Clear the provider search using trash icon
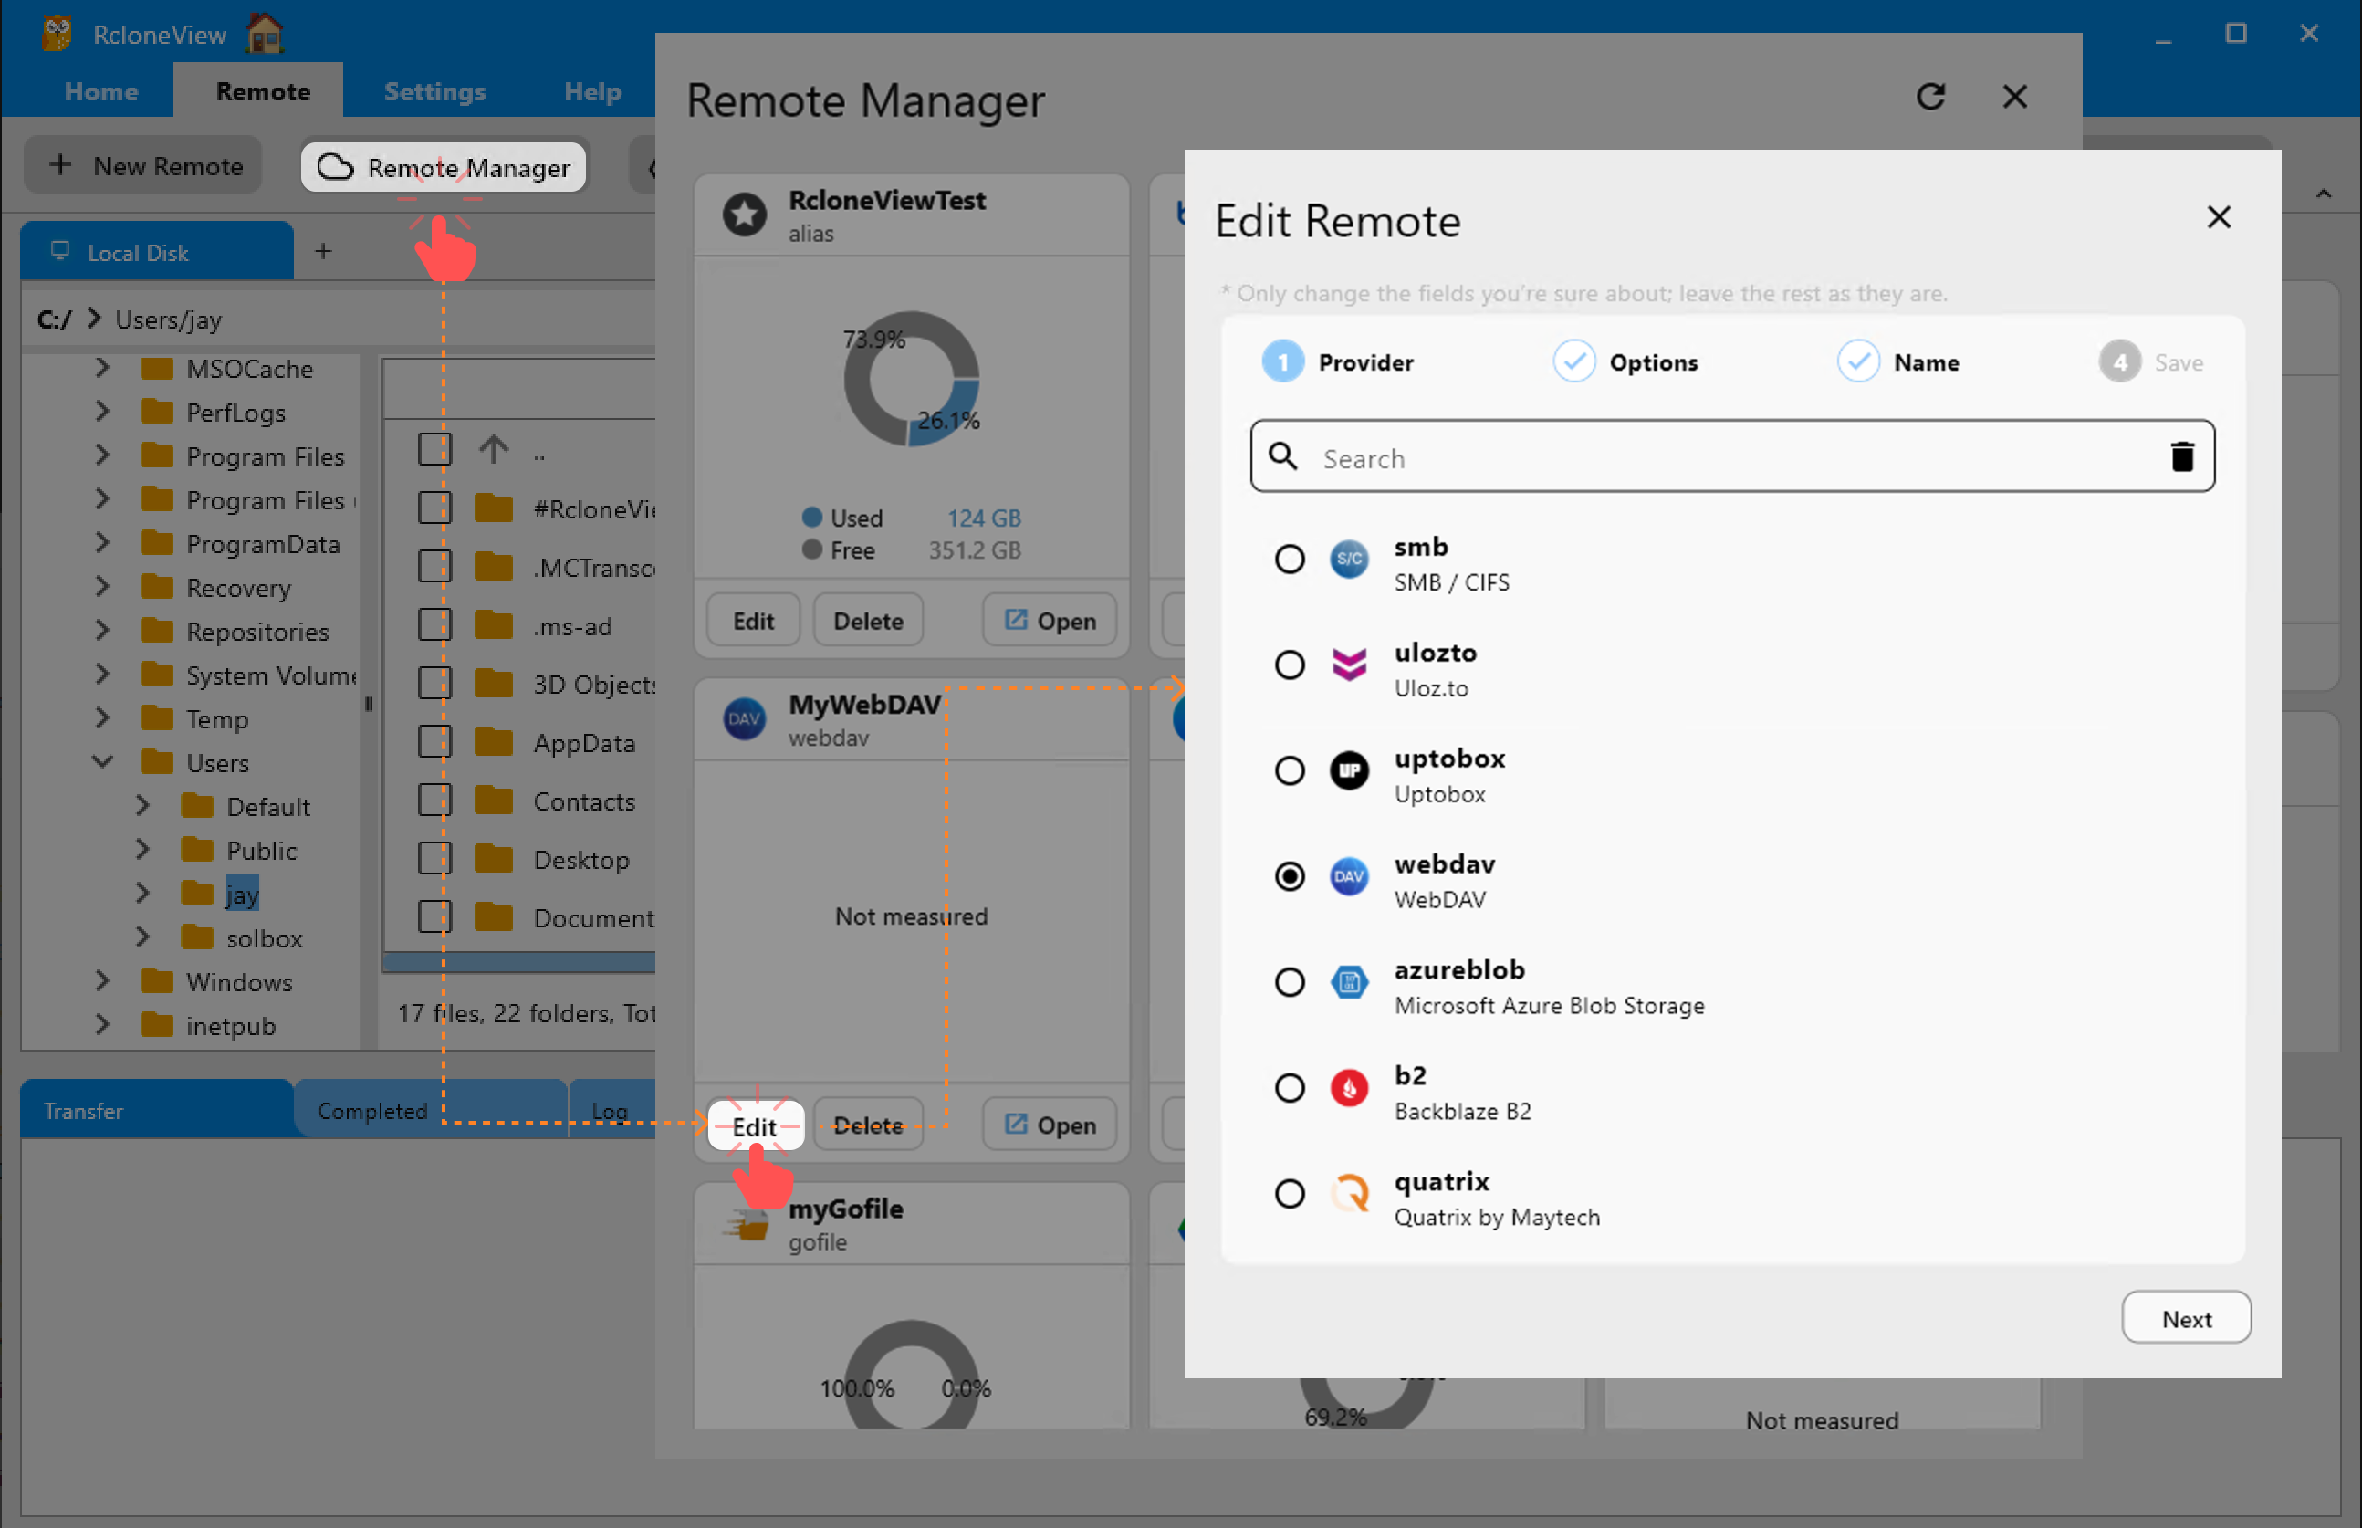The image size is (2362, 1528). tap(2182, 456)
